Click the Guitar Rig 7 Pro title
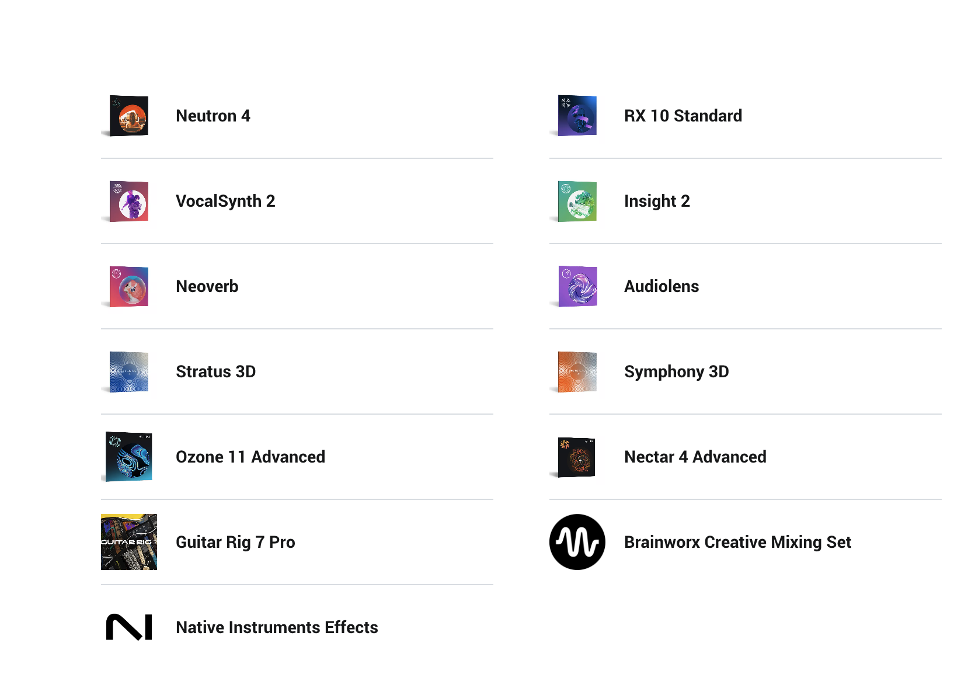The width and height of the screenshot is (961, 688). click(x=235, y=542)
